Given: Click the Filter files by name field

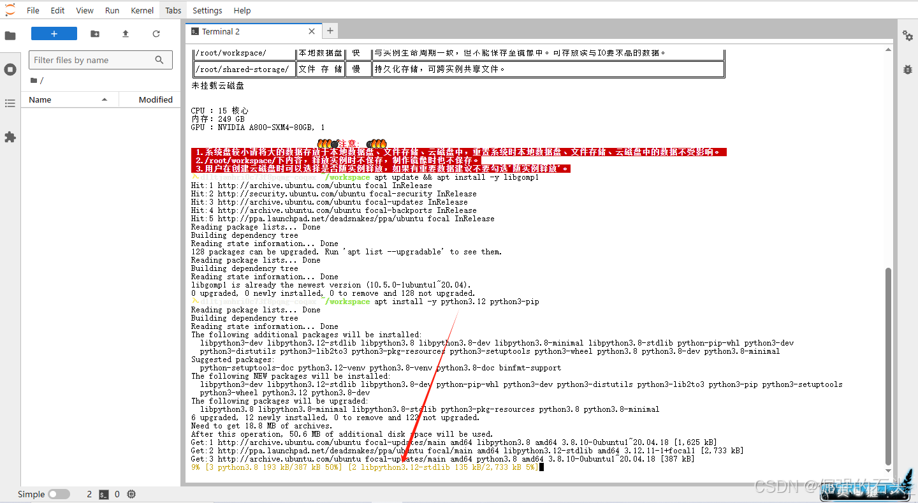Looking at the screenshot, I should (x=92, y=60).
